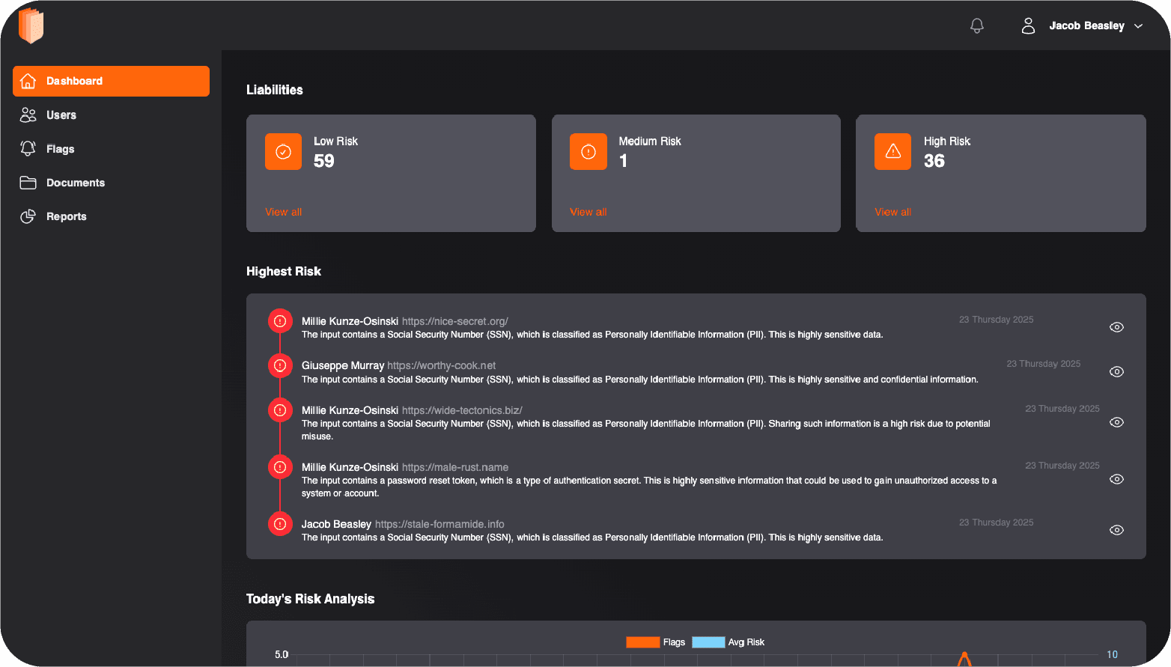Click the notification bell icon
This screenshot has height=667, width=1171.
[976, 26]
